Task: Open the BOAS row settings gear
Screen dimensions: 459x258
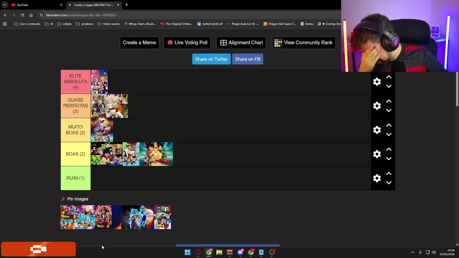Action: [377, 154]
